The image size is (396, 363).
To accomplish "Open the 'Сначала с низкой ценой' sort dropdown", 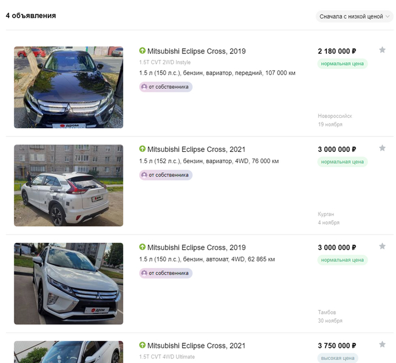I will [354, 16].
